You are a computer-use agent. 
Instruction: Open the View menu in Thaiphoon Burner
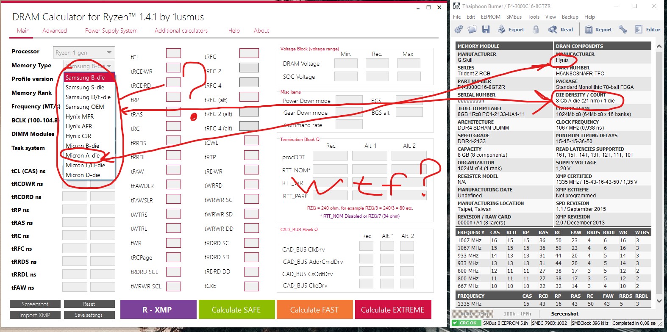coord(550,17)
